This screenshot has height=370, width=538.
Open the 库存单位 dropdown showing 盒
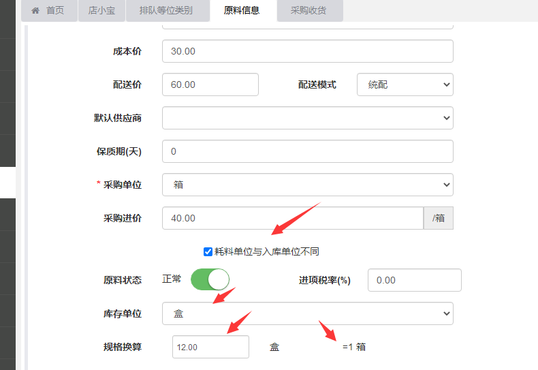click(x=307, y=313)
